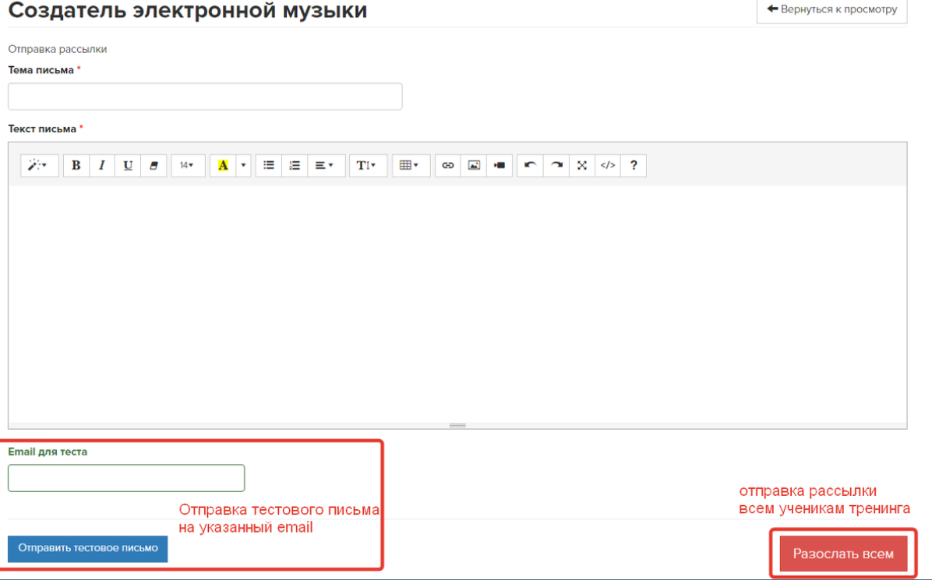Open the color palette dropdown arrow
The image size is (932, 580).
point(243,165)
